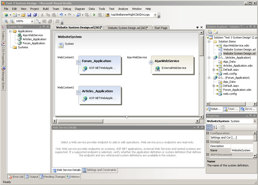Start debugging with the green play icon
Viewport: 258px width, 185px height.
94,15
